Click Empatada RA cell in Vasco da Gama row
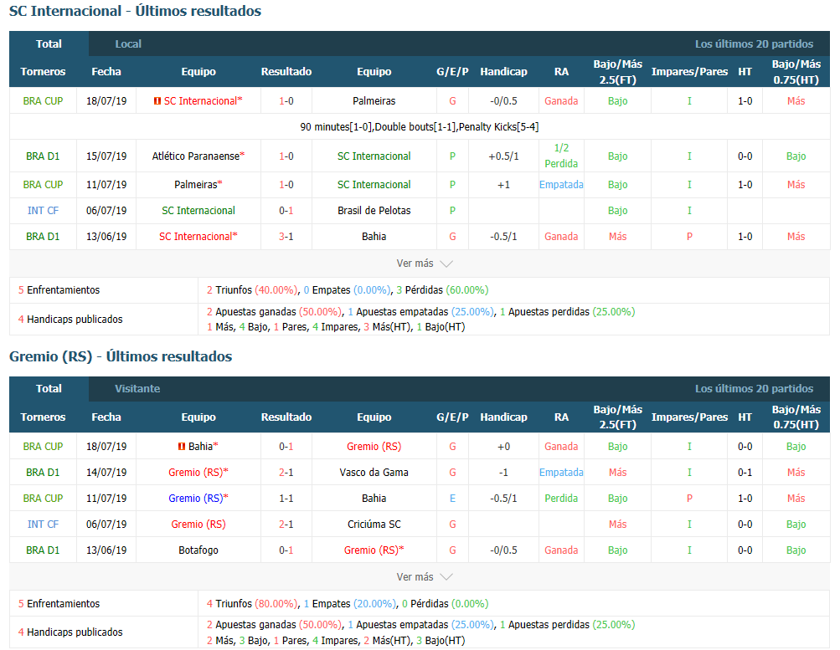Screen dimensions: 840x650 click(x=561, y=473)
